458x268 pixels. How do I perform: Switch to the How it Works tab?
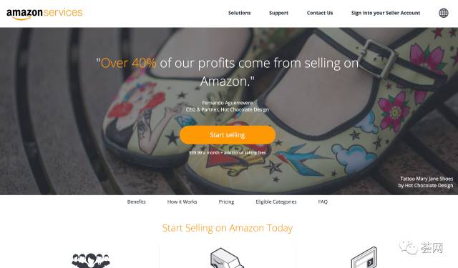(x=182, y=202)
